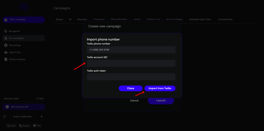
Task: Click into the Twilio auth token field
Action: click(x=131, y=77)
